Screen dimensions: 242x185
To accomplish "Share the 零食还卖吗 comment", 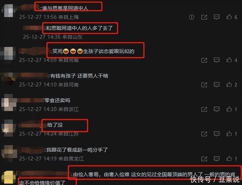I will [x=204, y=109].
